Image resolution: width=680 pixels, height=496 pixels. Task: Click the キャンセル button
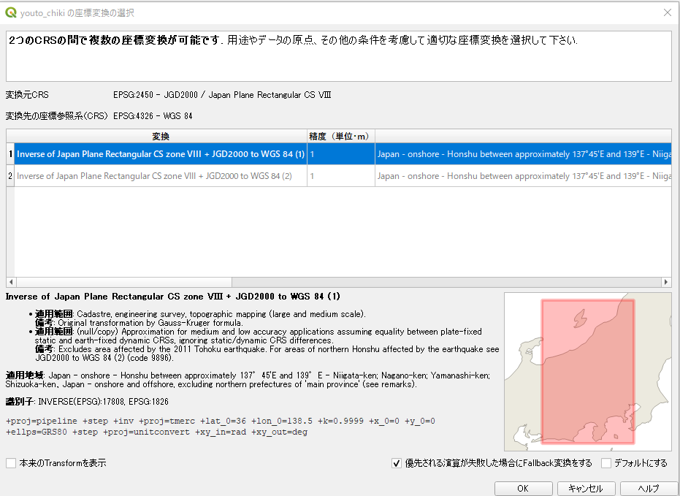pos(586,488)
